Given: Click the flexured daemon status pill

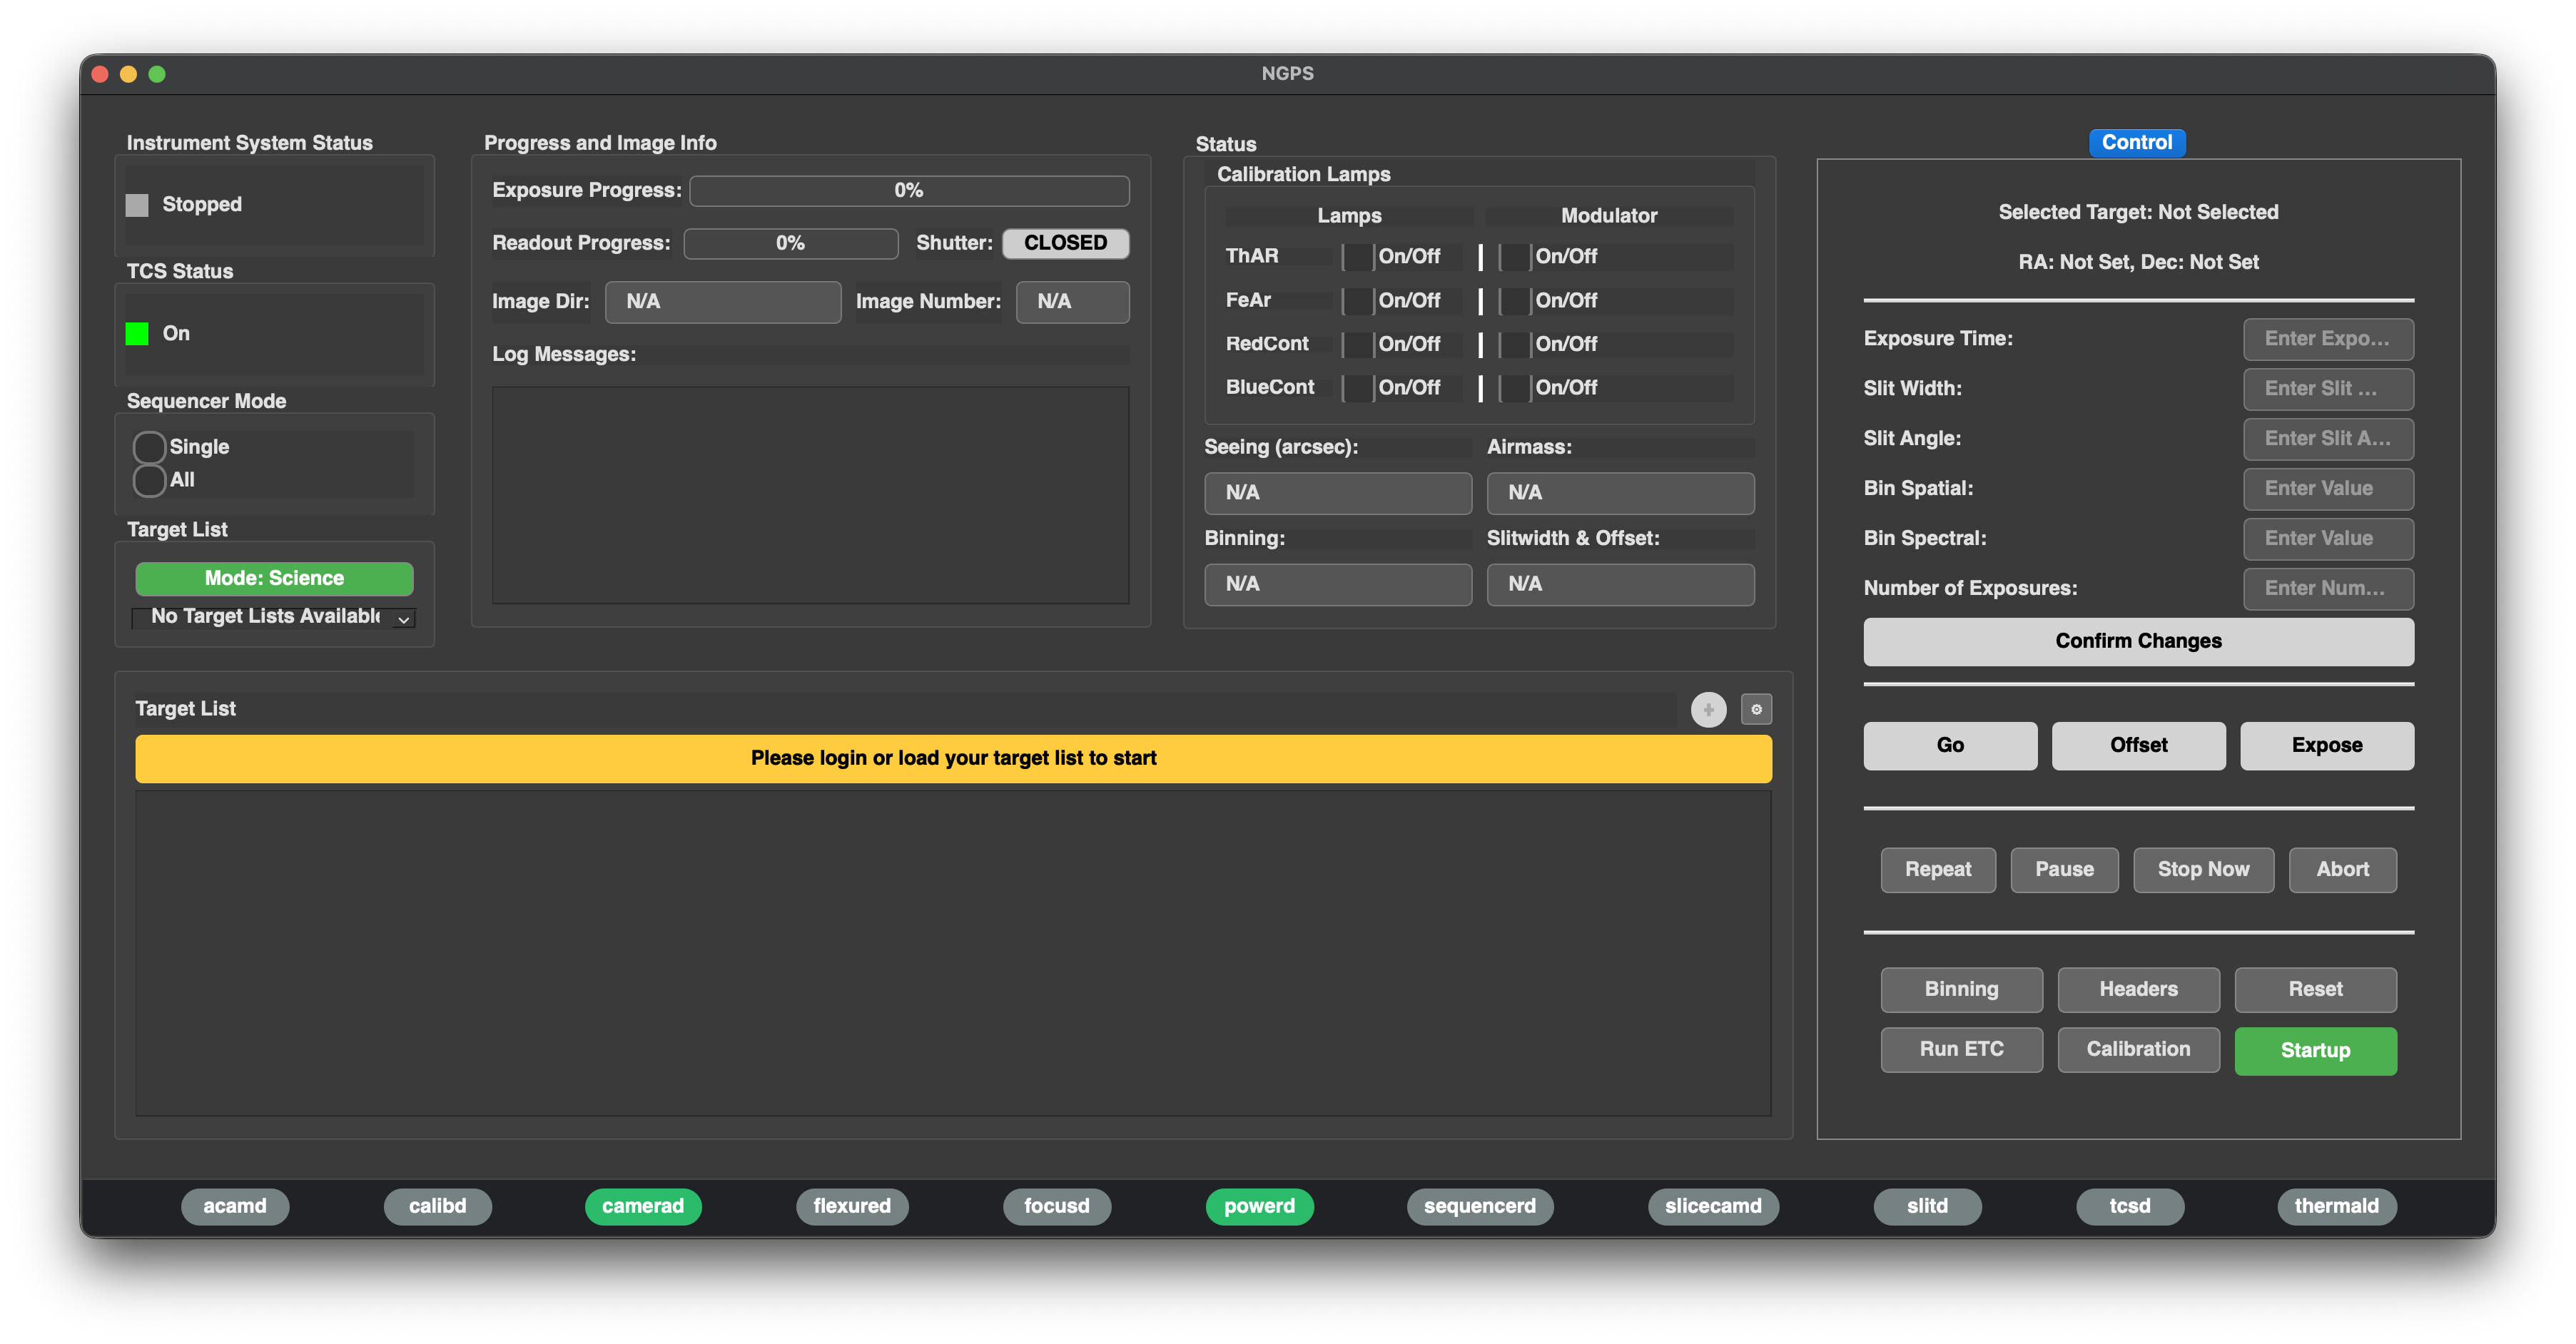Looking at the screenshot, I should [852, 1207].
